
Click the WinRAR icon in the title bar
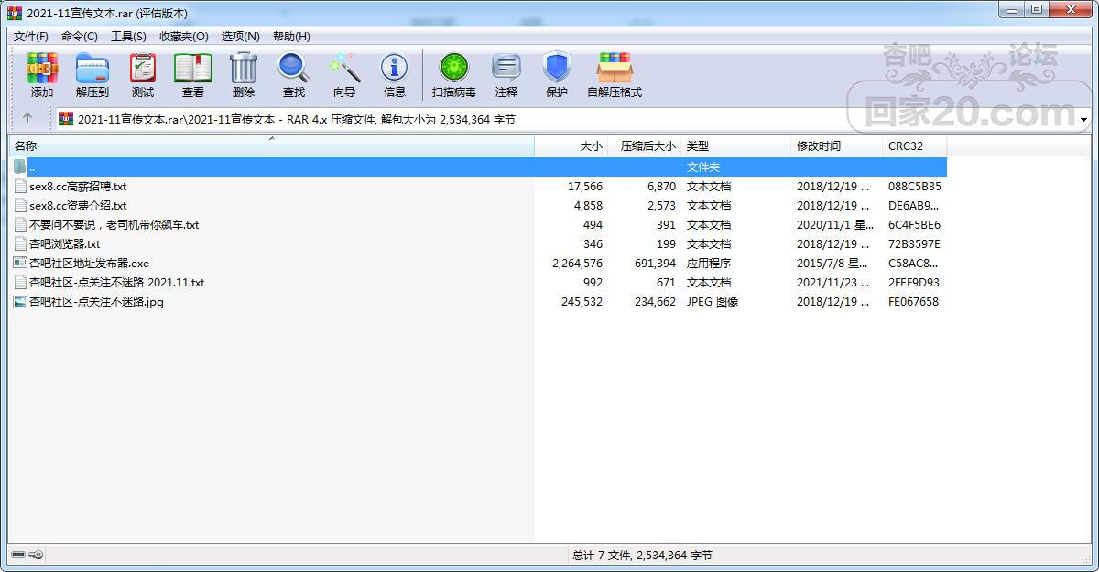tap(15, 13)
